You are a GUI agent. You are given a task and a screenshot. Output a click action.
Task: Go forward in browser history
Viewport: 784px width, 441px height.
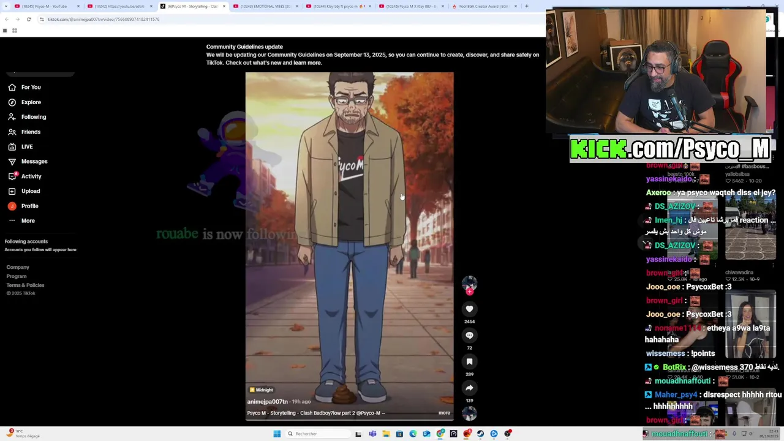pyautogui.click(x=17, y=19)
